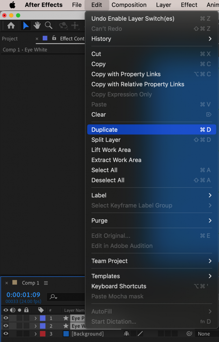
Task: Open the Composition menu
Action: (x=129, y=5)
